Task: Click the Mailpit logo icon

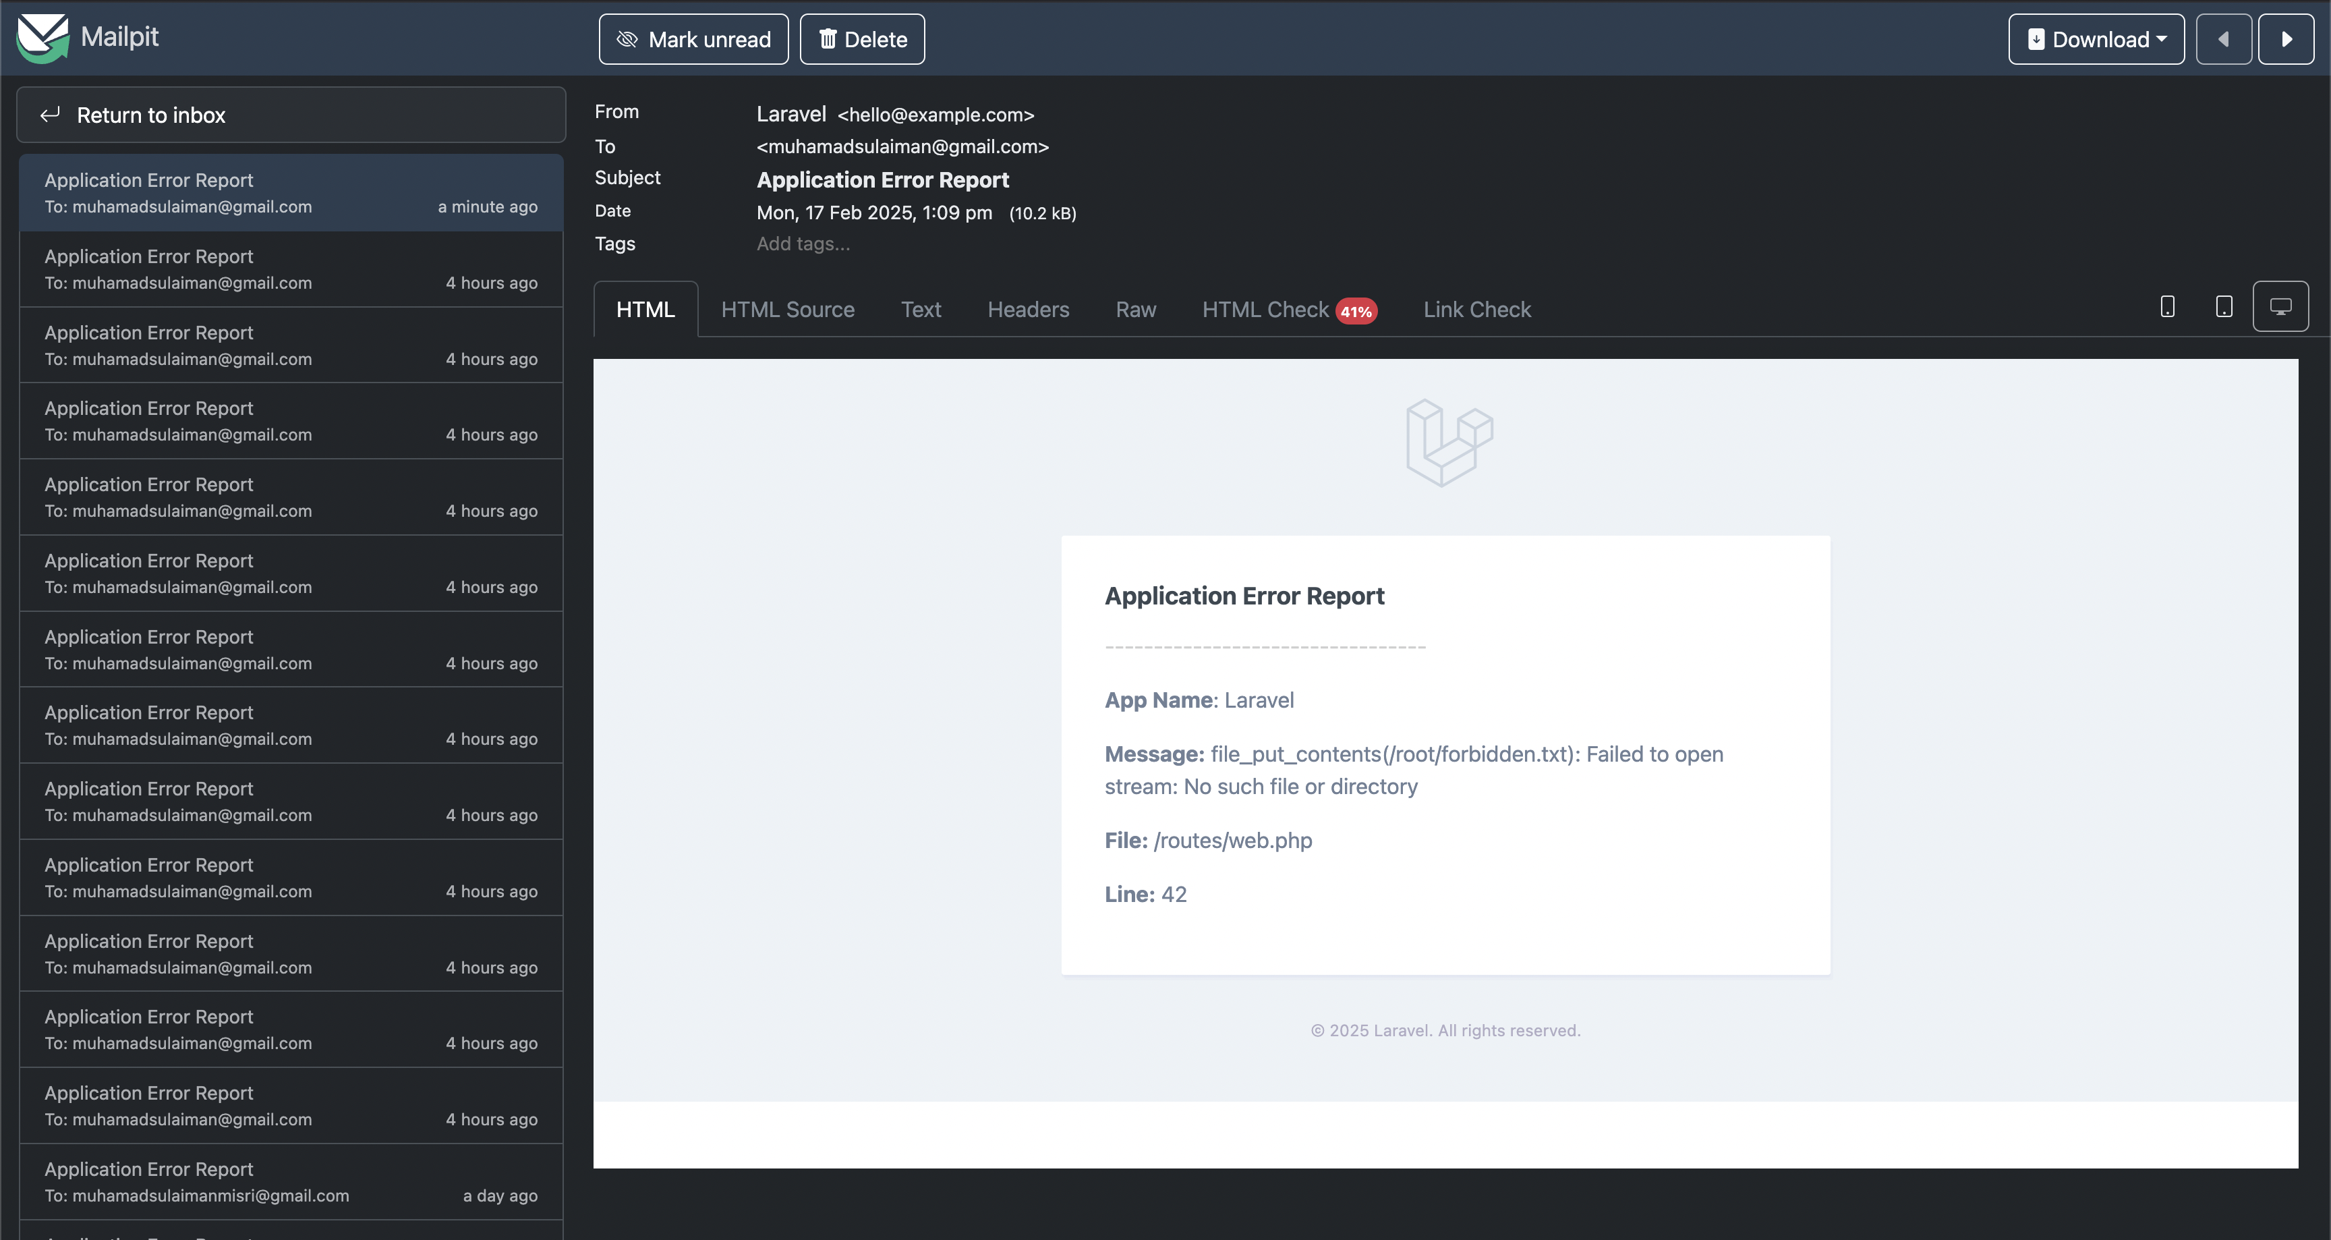Action: pyautogui.click(x=42, y=38)
